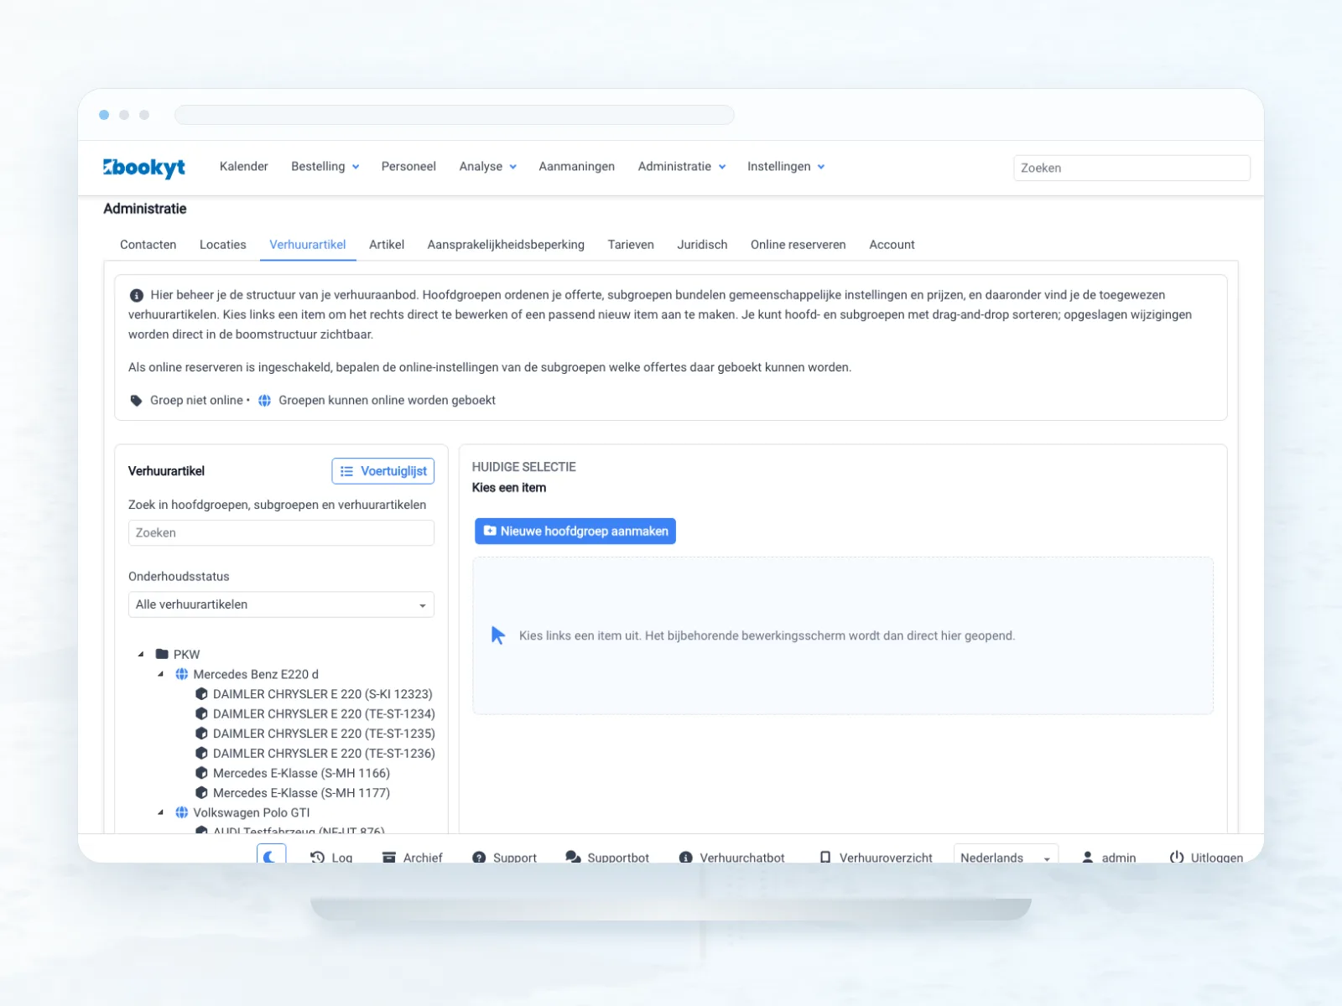Switch to the Aansprakelijkheidsbeperking tab
Screen dimensions: 1342x1006
point(506,245)
